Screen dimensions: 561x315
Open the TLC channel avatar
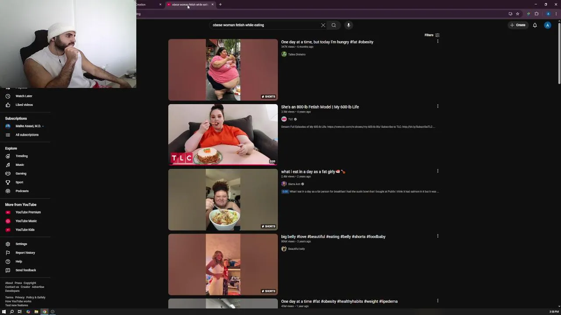284,119
